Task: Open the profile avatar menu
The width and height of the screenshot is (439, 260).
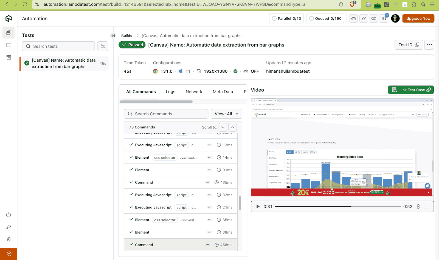Action: point(395,18)
